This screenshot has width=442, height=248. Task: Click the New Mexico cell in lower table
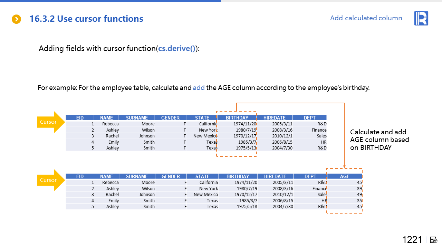click(x=205, y=195)
